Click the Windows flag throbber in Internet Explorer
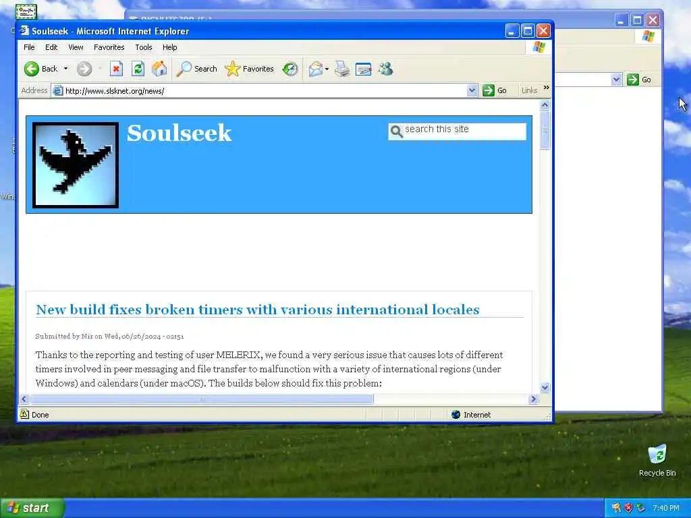The height and width of the screenshot is (518, 691). tap(538, 47)
